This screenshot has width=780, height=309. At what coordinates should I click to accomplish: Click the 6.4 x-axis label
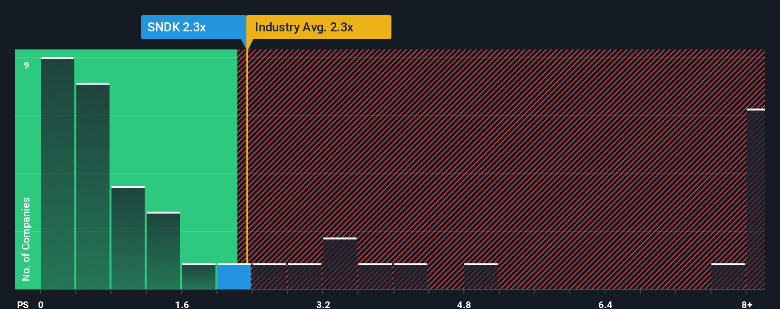(605, 304)
